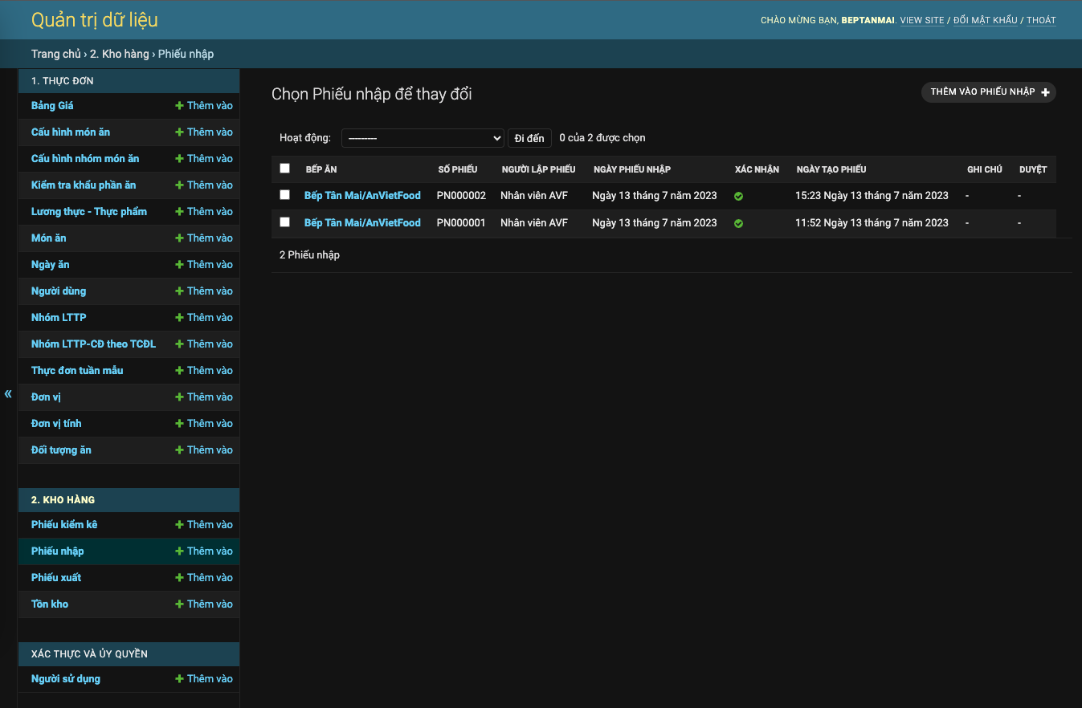The width and height of the screenshot is (1082, 708).
Task: Collapse the sidebar using the chevron arrow
Action: 7,393
